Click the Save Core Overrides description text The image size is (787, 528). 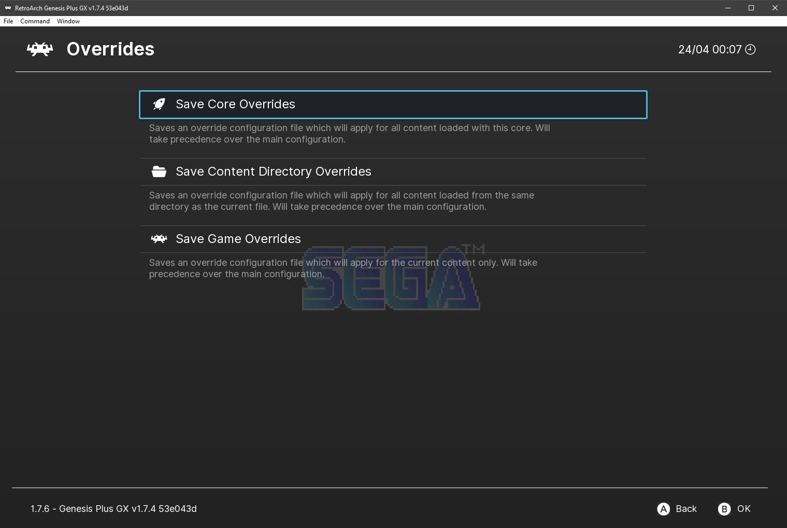coord(350,134)
